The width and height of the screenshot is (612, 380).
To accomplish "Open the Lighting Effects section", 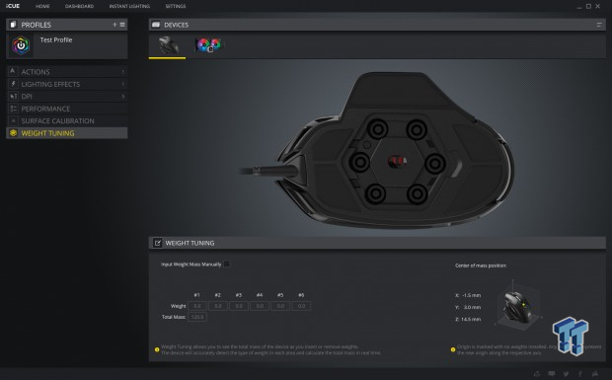I will click(x=67, y=84).
